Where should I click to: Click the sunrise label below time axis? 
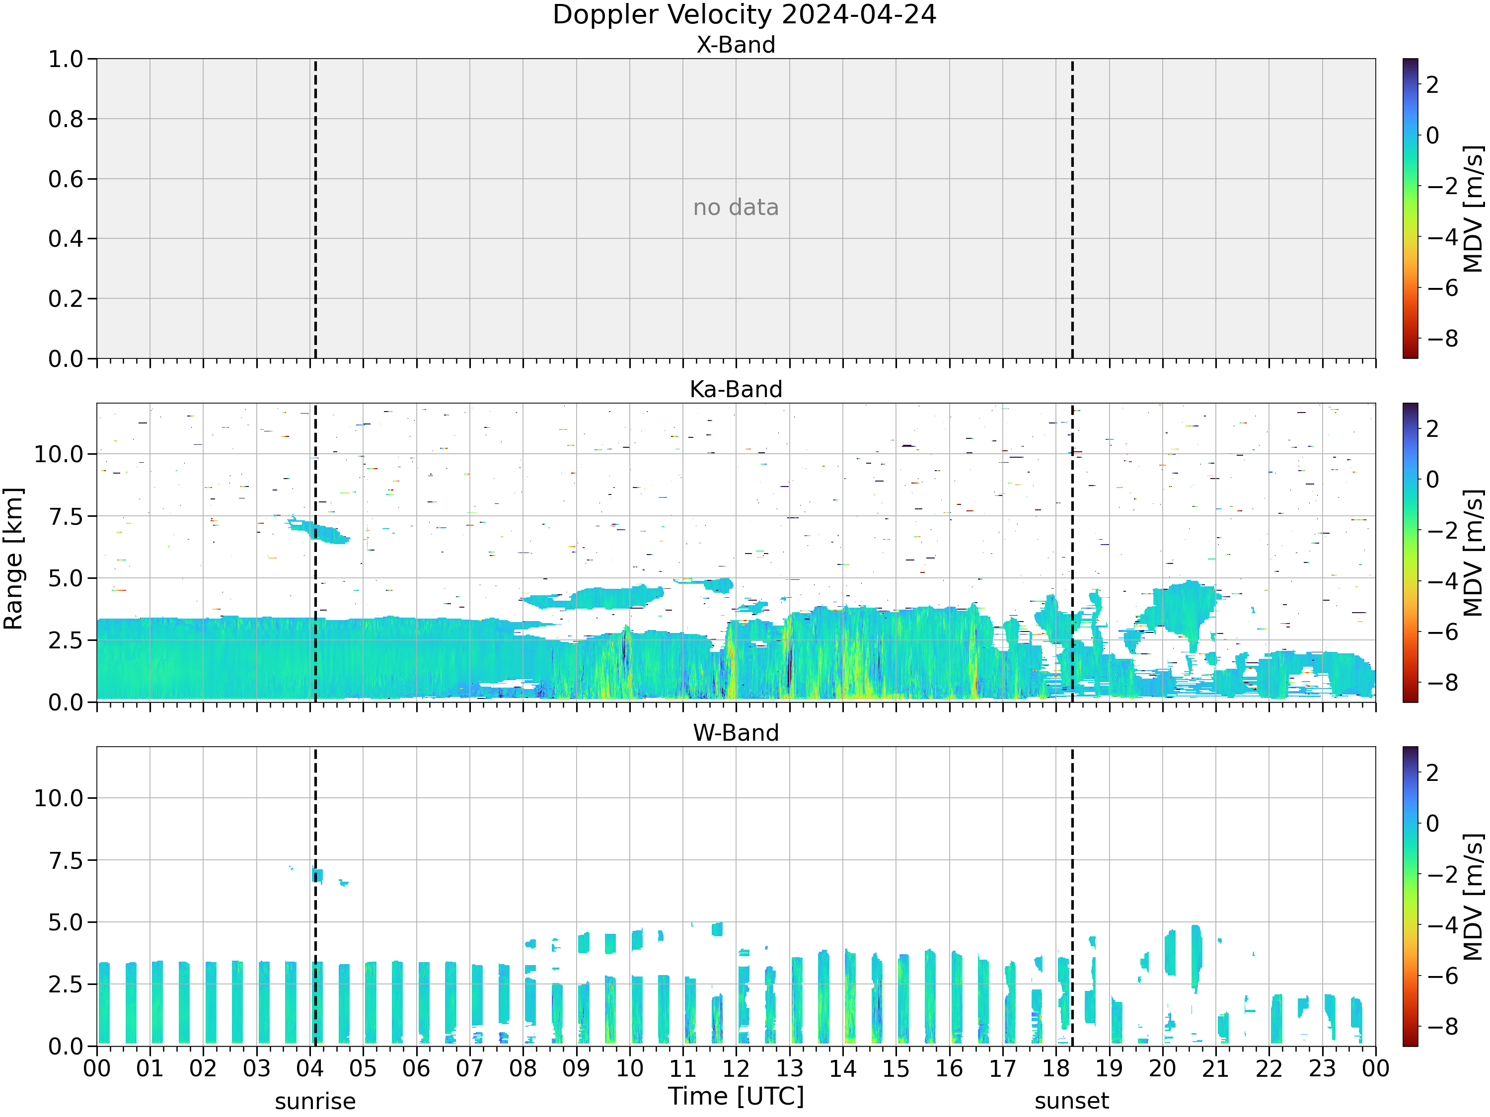pyautogui.click(x=315, y=1102)
